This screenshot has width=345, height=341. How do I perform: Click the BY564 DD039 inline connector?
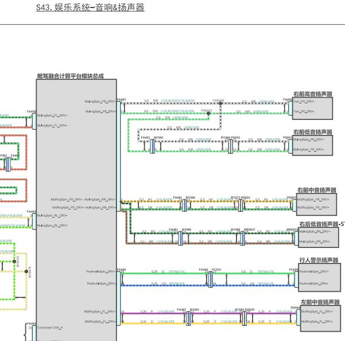(x=244, y=319)
